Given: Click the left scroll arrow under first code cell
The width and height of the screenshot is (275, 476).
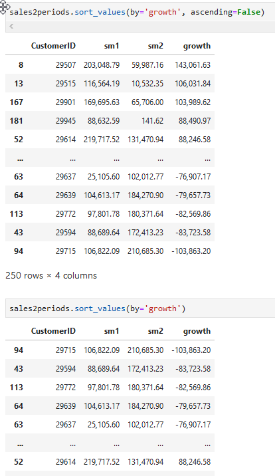Looking at the screenshot, I should (x=11, y=27).
